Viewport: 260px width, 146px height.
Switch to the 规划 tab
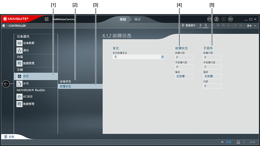pos(123,19)
